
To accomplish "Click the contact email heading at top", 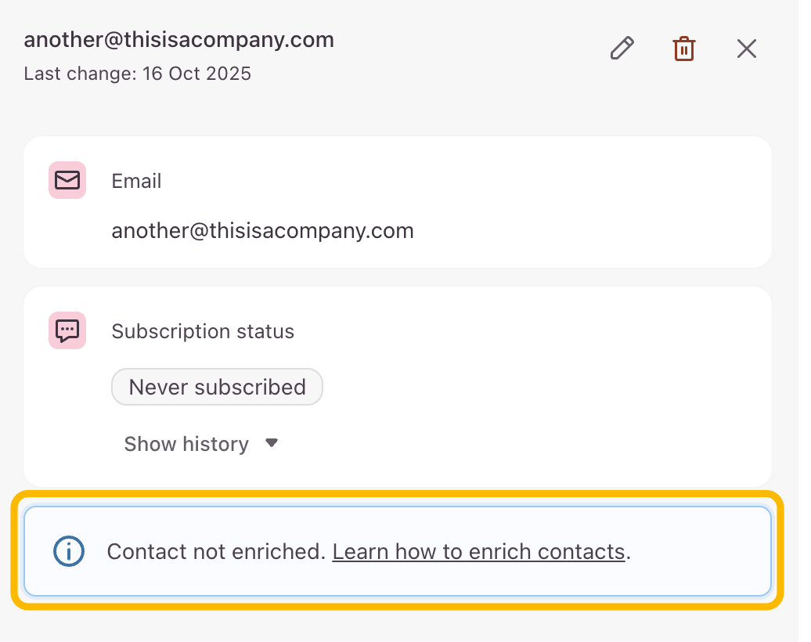I will (179, 40).
